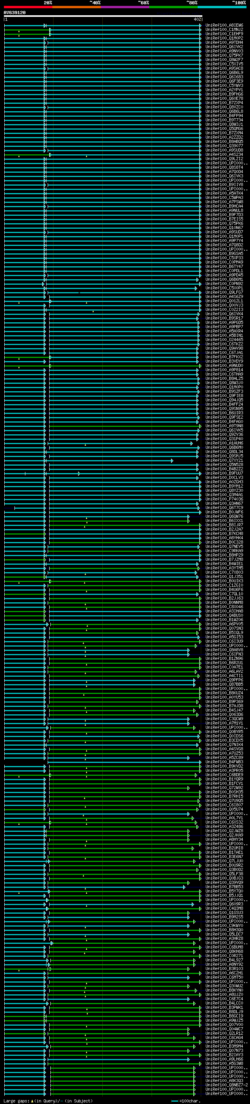The height and width of the screenshot is (1104, 250).
Task: Open hit UniRef100_Q6B6M1
Action: (x=224, y=280)
